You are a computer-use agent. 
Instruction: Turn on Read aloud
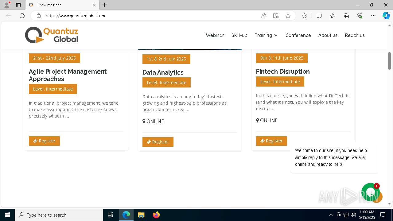pyautogui.click(x=263, y=16)
